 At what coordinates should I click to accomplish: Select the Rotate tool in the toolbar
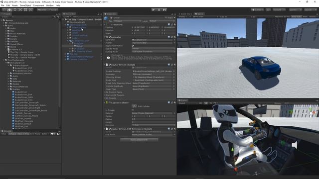(14, 10)
